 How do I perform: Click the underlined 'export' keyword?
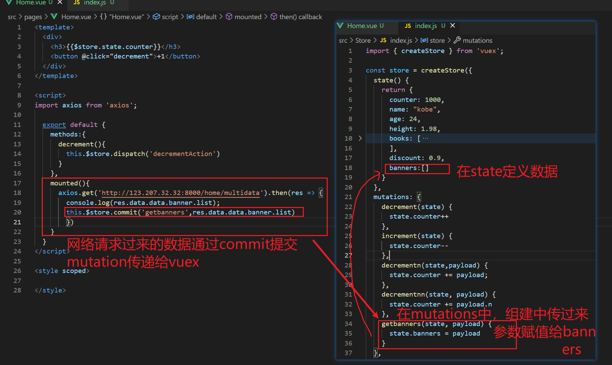(x=54, y=125)
